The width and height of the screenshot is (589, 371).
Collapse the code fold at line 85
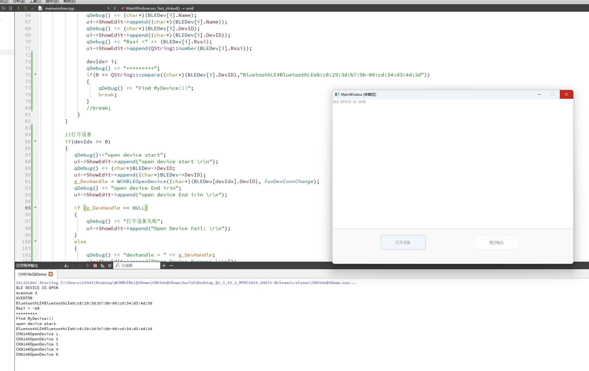[x=36, y=141]
